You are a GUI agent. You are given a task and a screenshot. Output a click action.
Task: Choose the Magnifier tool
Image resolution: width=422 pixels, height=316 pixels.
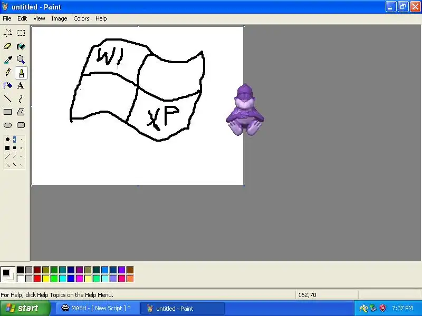pos(21,60)
